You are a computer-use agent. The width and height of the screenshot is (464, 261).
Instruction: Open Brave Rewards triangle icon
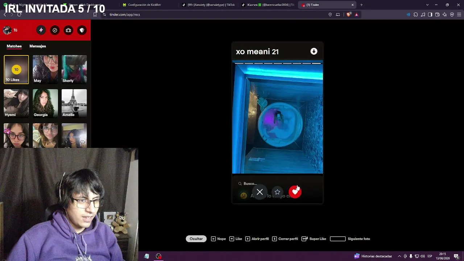tap(356, 14)
